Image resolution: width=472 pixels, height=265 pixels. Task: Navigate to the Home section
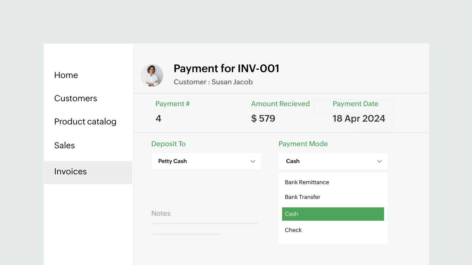66,75
